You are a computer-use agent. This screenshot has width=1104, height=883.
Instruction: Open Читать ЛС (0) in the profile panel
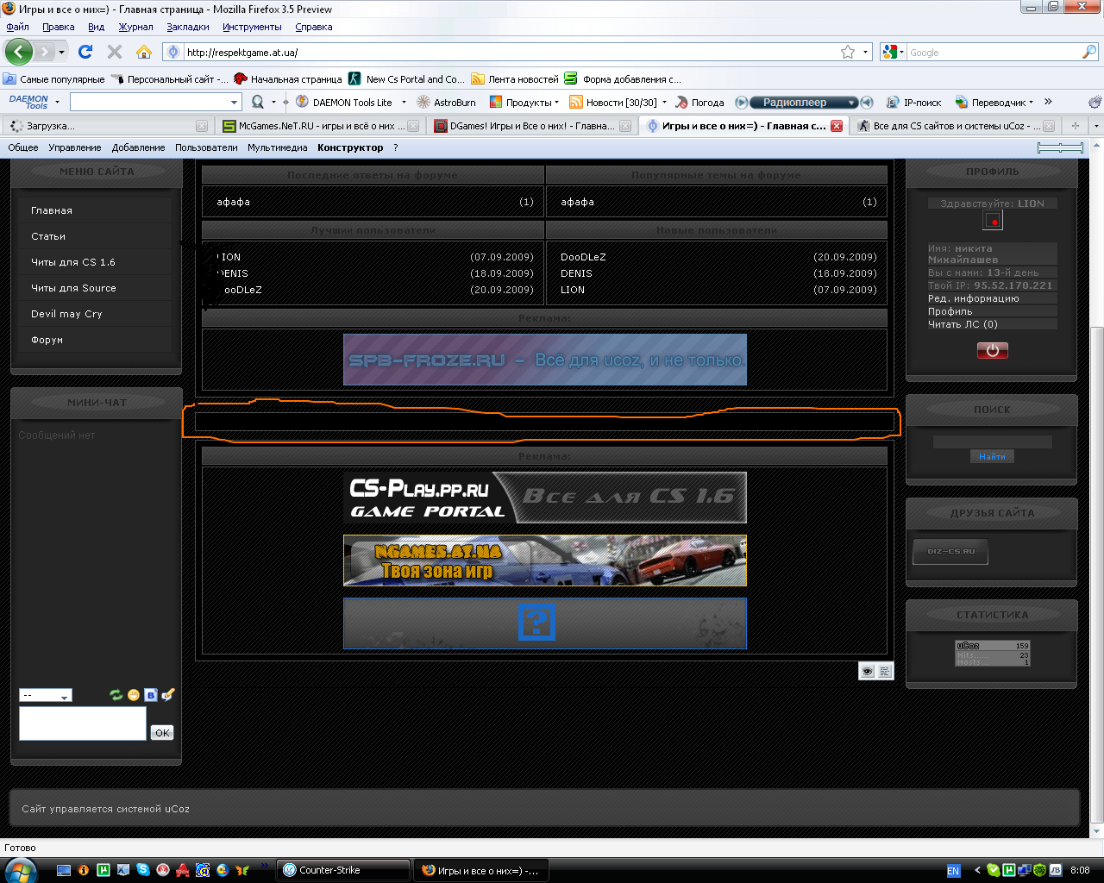coord(963,324)
